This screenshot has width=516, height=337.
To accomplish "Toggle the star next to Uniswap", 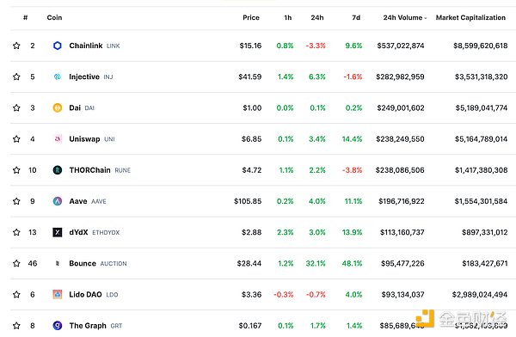I will click(x=16, y=139).
